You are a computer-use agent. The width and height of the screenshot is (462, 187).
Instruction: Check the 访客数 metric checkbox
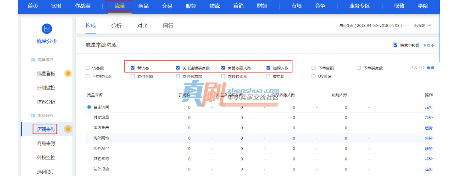point(88,68)
